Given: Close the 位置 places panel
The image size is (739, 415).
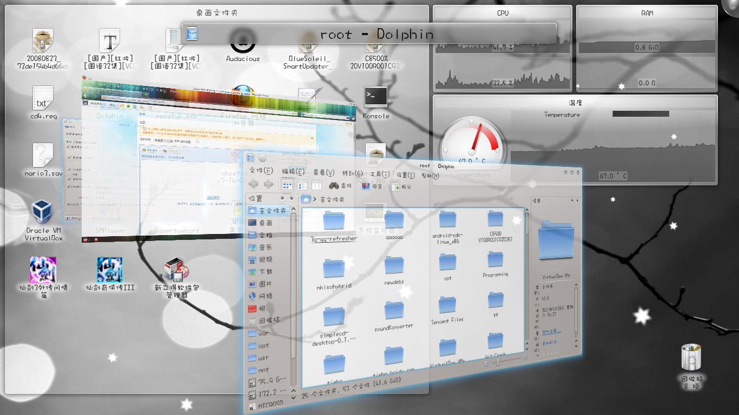Looking at the screenshot, I should pyautogui.click(x=291, y=198).
